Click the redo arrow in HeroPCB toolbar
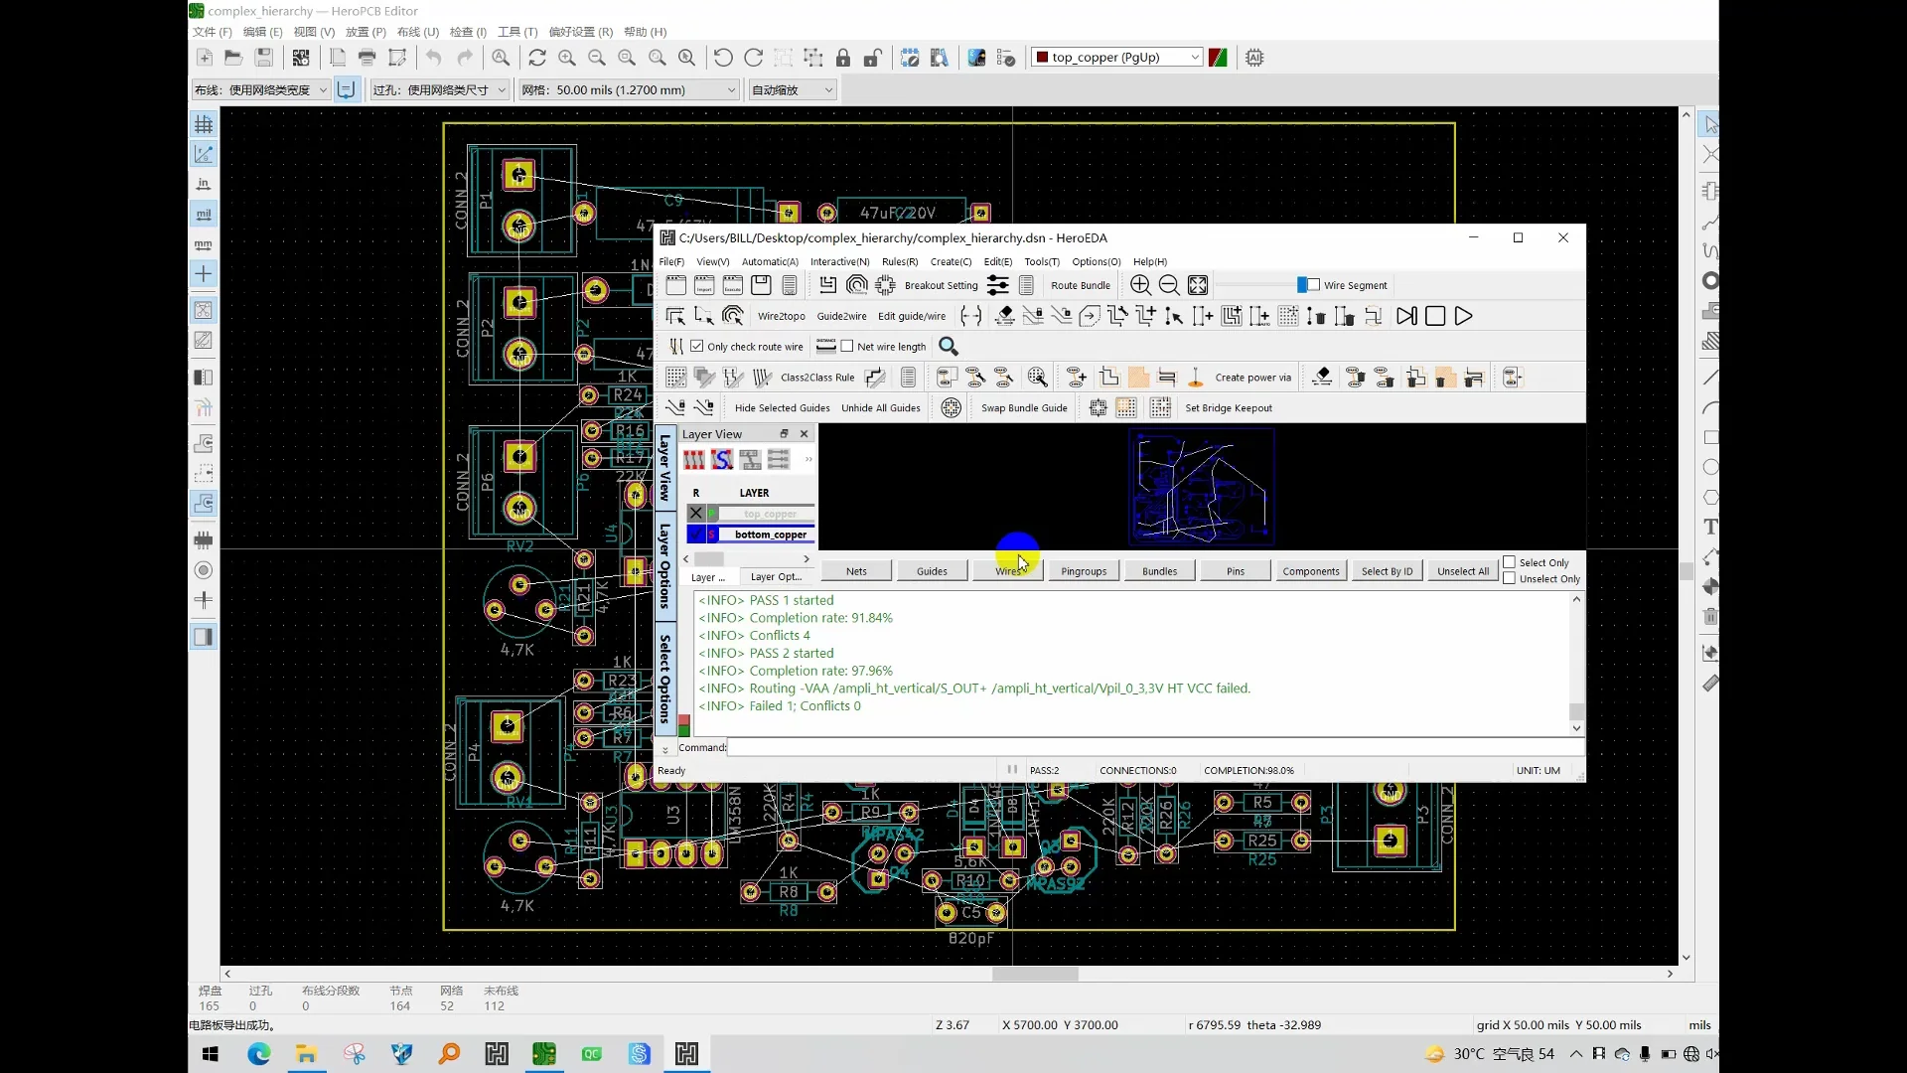This screenshot has width=1907, height=1073. pos(464,58)
